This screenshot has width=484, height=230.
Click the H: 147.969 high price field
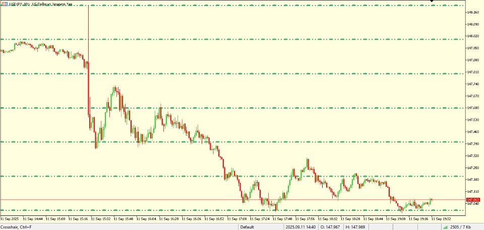coord(354,227)
